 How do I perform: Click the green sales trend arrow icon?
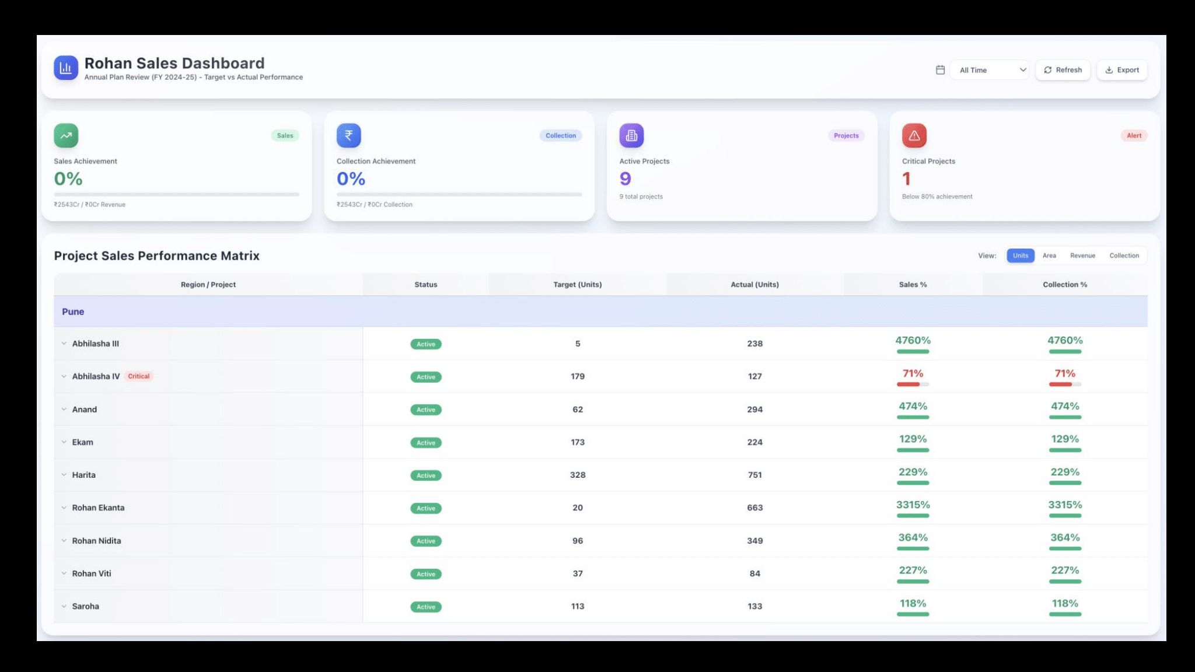(x=66, y=135)
